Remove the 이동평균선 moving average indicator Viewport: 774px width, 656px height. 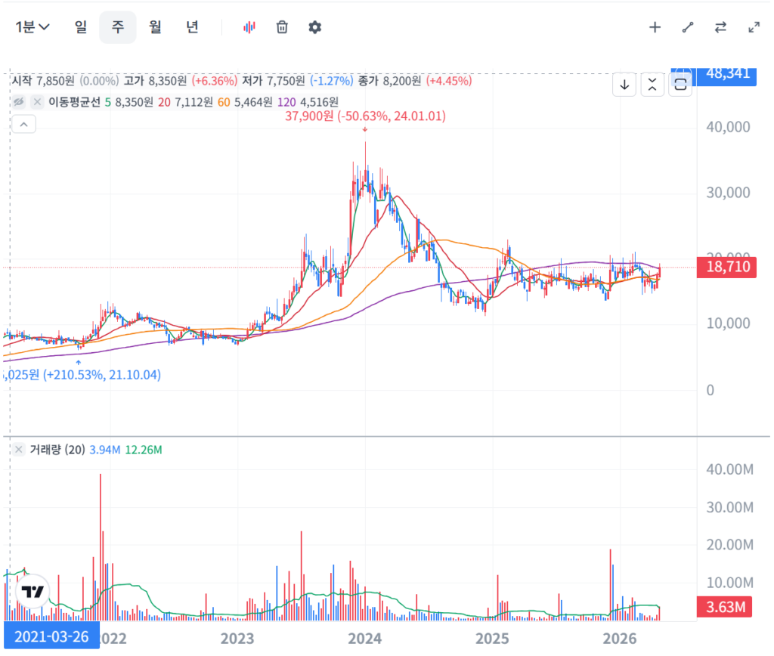click(37, 102)
